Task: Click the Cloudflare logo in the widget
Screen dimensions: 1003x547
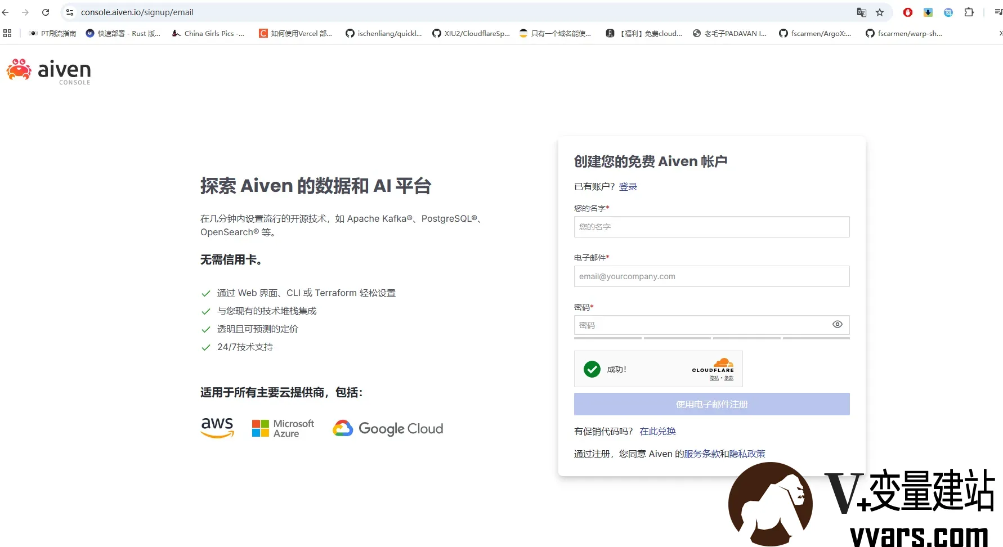Action: [713, 365]
